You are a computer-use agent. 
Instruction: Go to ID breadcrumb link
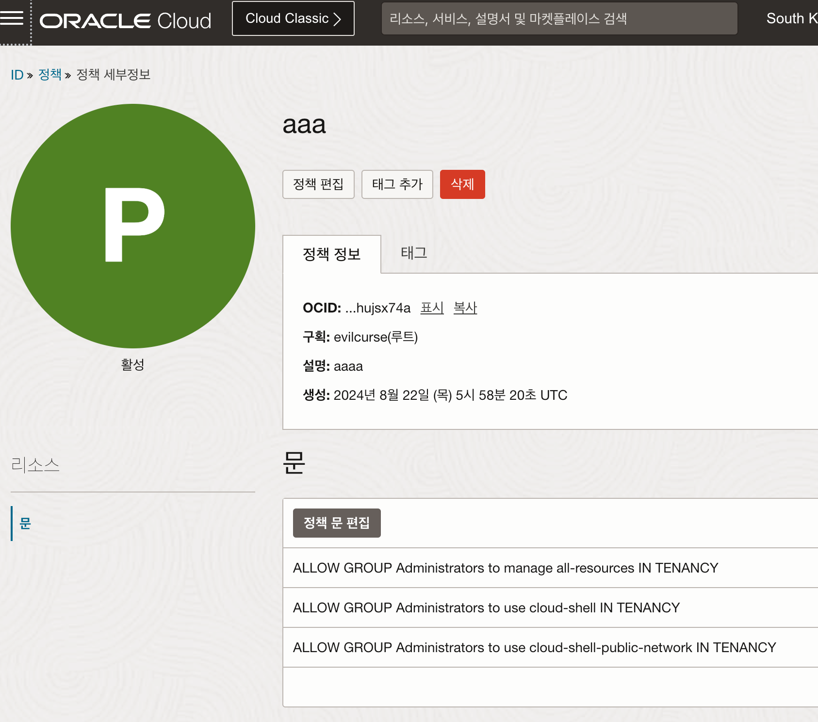(x=17, y=75)
